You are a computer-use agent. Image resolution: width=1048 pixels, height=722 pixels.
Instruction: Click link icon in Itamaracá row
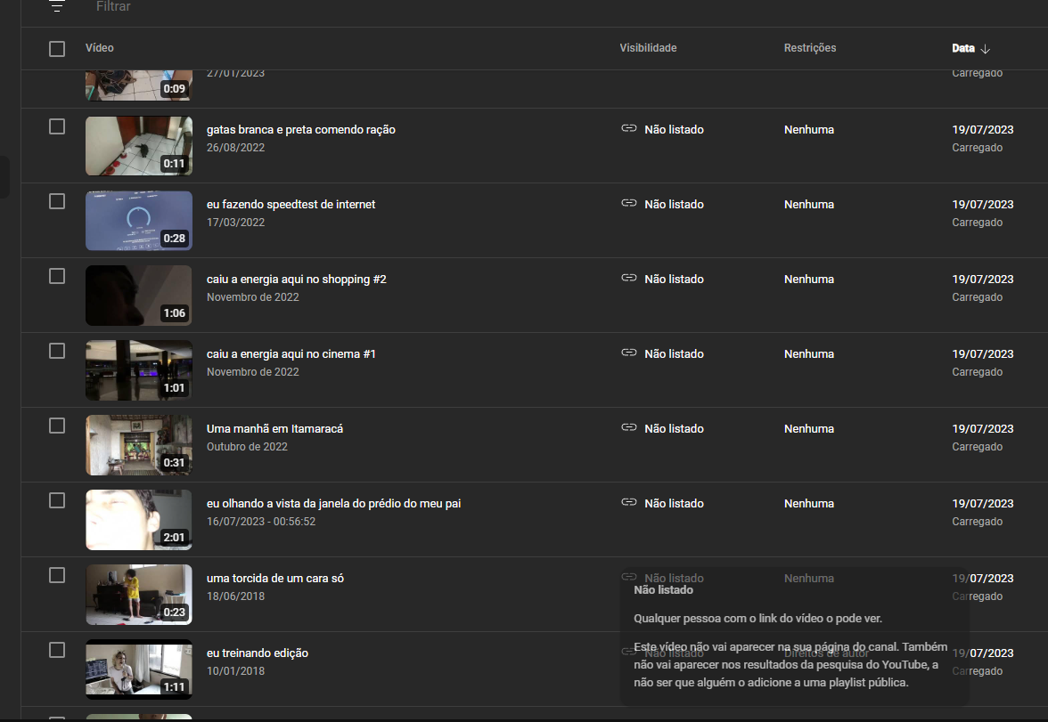click(629, 427)
